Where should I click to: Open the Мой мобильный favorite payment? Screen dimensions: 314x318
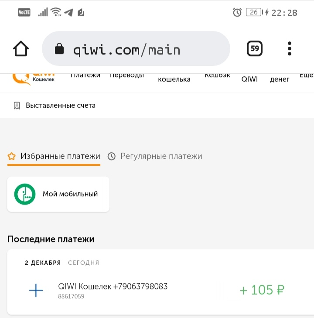[58, 194]
